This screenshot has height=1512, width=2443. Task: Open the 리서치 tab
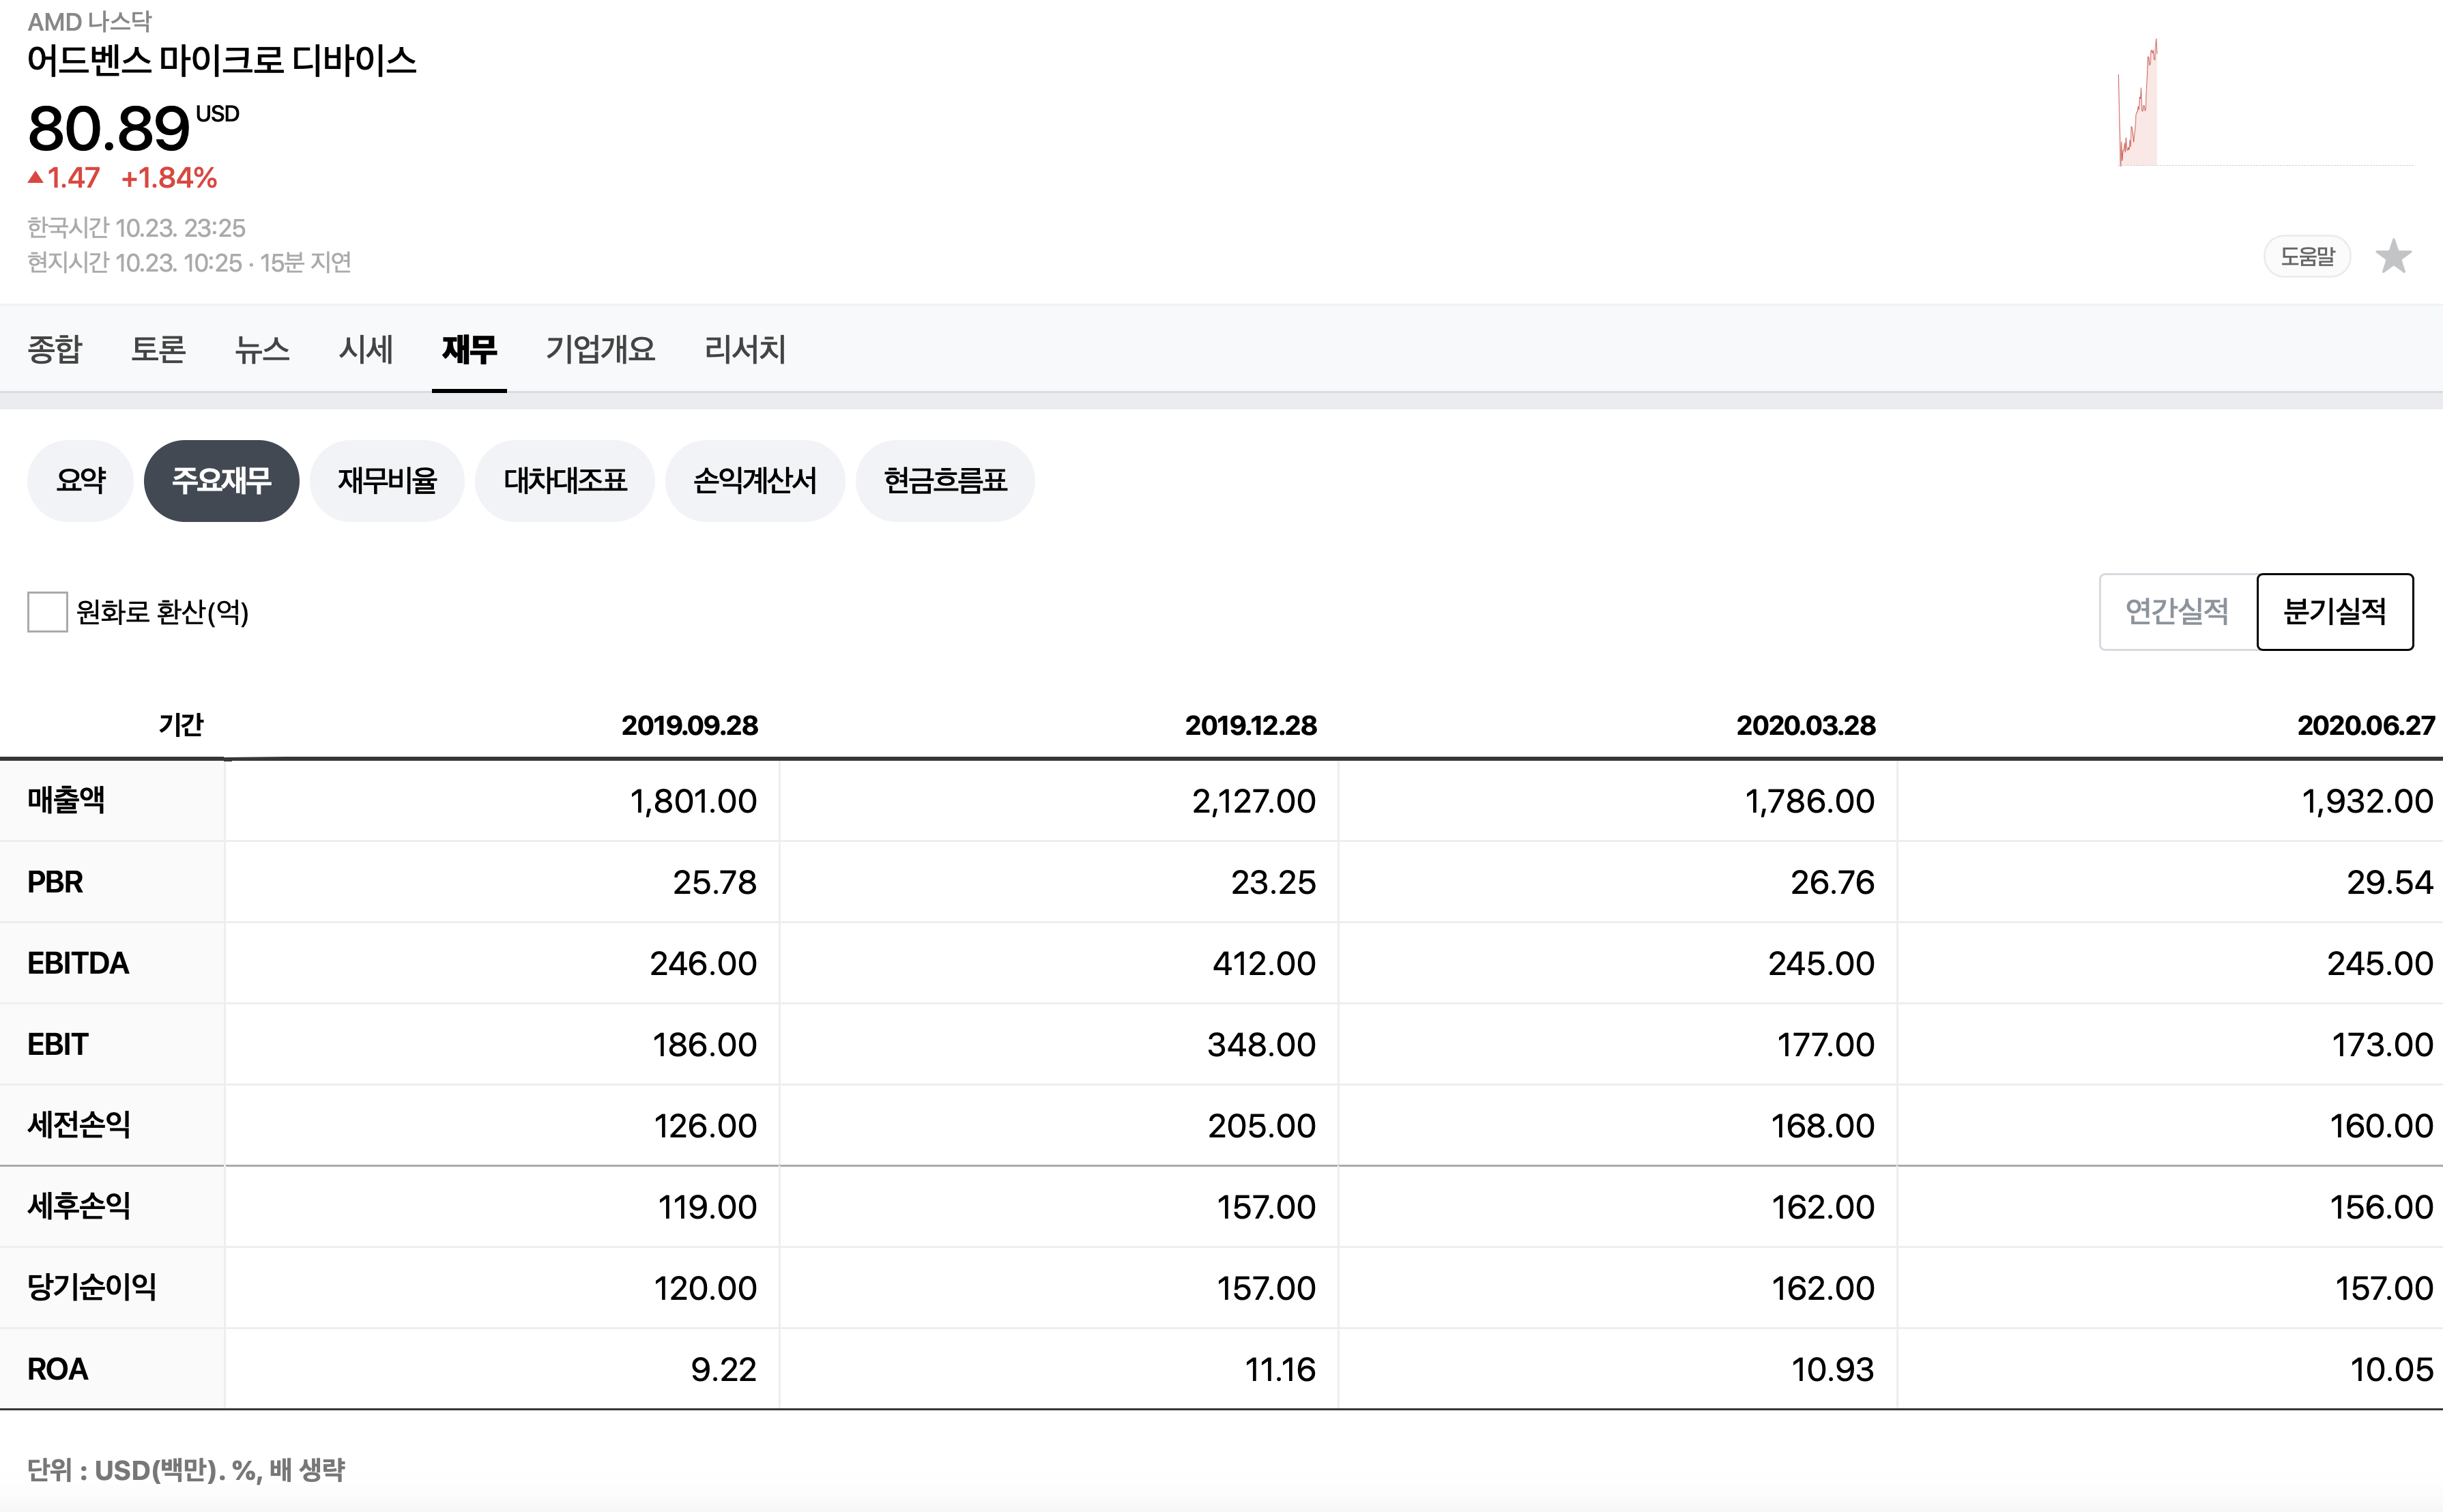[x=745, y=349]
